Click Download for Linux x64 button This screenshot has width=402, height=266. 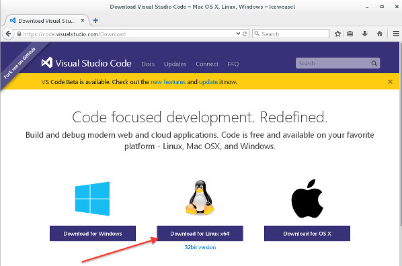200,234
